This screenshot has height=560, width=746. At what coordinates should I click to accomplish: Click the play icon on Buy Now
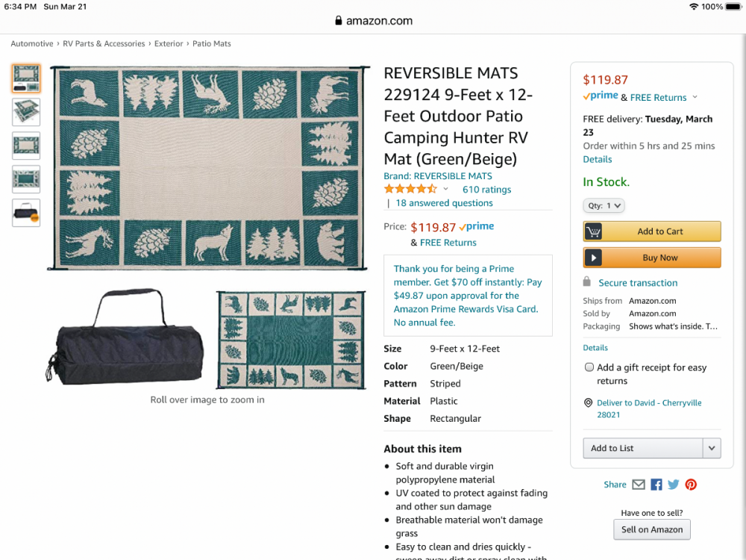(x=593, y=258)
